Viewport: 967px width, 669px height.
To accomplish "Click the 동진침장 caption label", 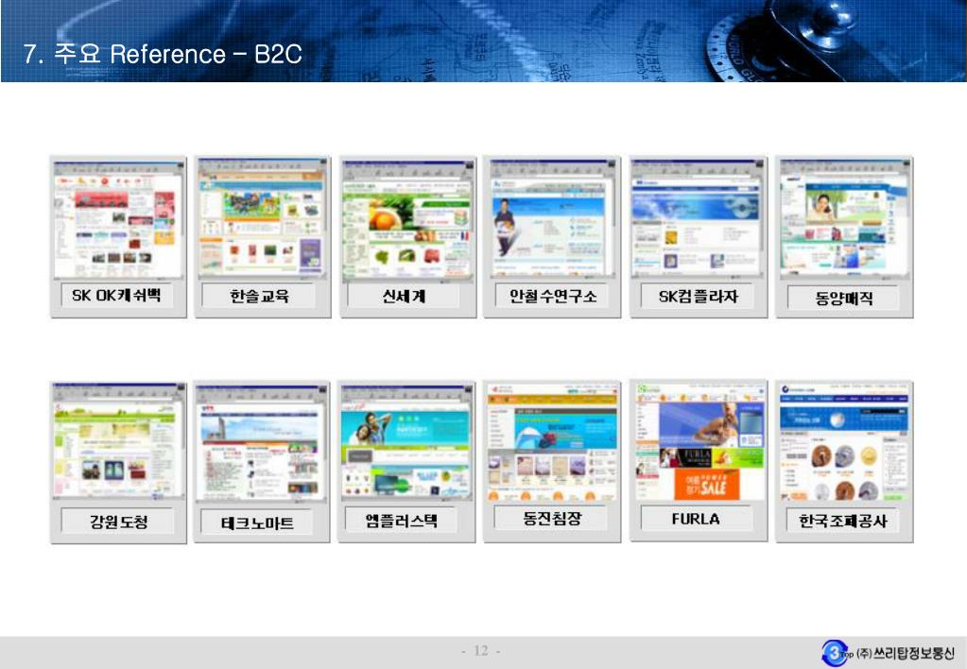I will point(552,518).
